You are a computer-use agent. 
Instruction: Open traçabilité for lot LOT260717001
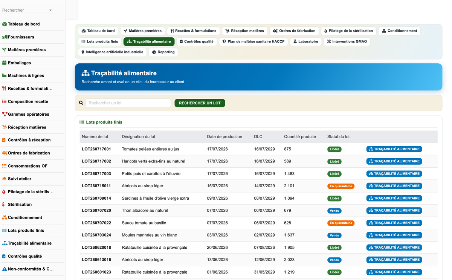coord(394,149)
